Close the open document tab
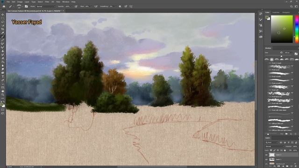The width and height of the screenshot is (299, 168). [x=64, y=11]
